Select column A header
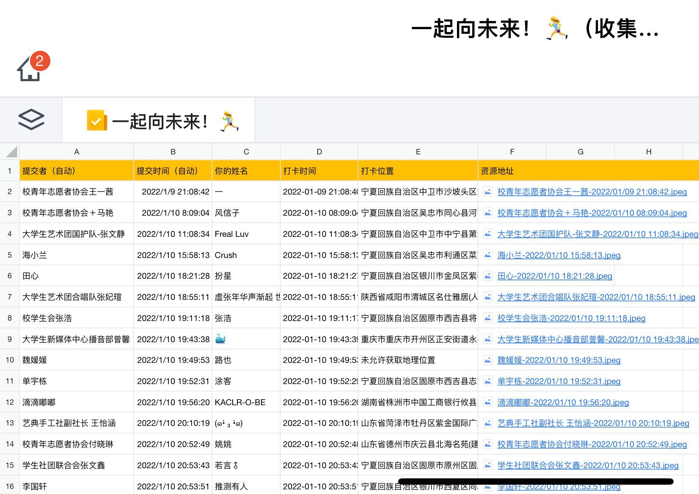Image resolution: width=699 pixels, height=494 pixels. (x=77, y=152)
